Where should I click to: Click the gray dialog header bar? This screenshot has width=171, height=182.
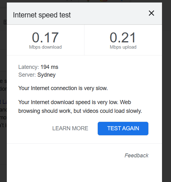tap(84, 13)
